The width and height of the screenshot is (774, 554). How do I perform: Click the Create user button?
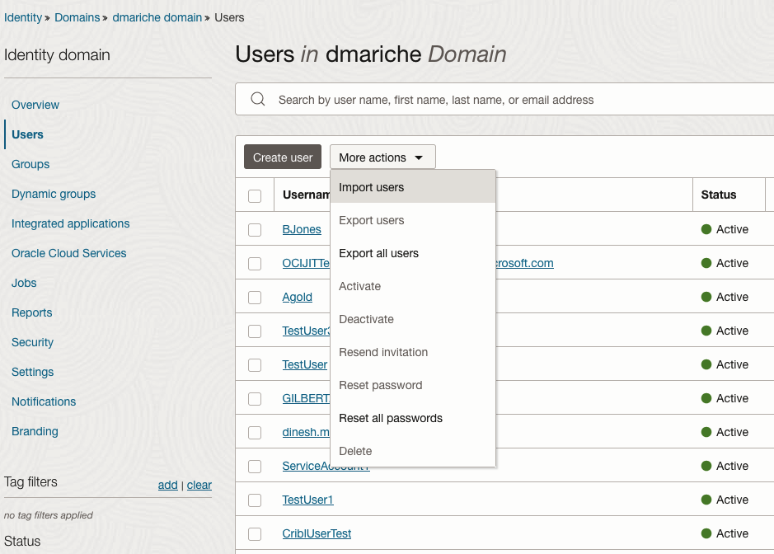coord(282,157)
